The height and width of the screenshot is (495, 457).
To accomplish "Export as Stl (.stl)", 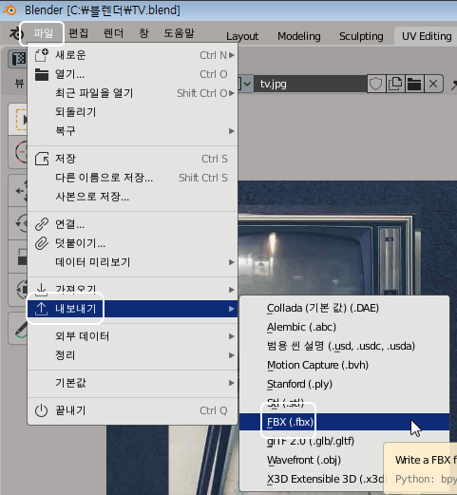I will (x=344, y=403).
